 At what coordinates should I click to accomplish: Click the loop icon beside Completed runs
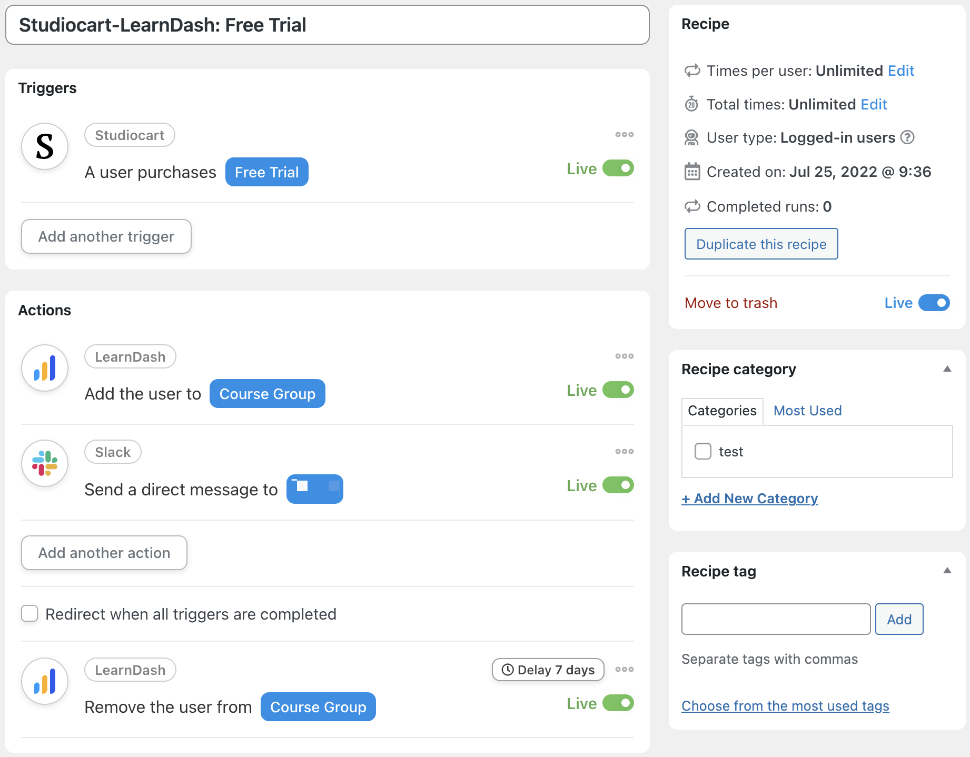point(692,206)
